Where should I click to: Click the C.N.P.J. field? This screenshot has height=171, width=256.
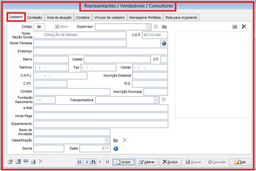[x=60, y=76]
